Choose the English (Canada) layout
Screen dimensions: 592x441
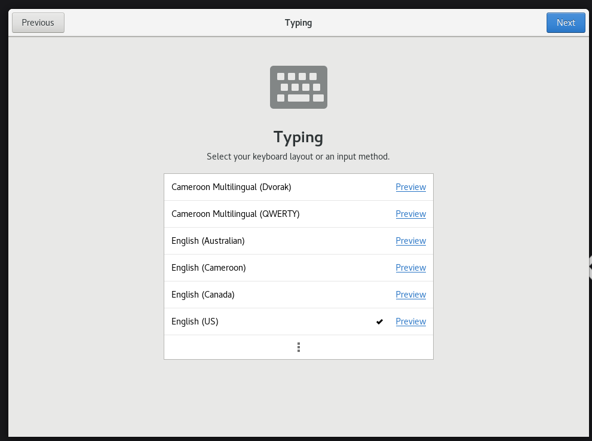click(203, 295)
